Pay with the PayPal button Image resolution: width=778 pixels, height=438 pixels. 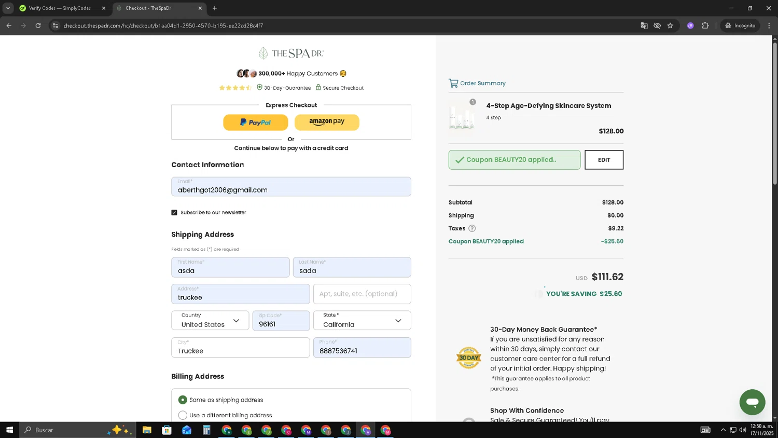(255, 122)
